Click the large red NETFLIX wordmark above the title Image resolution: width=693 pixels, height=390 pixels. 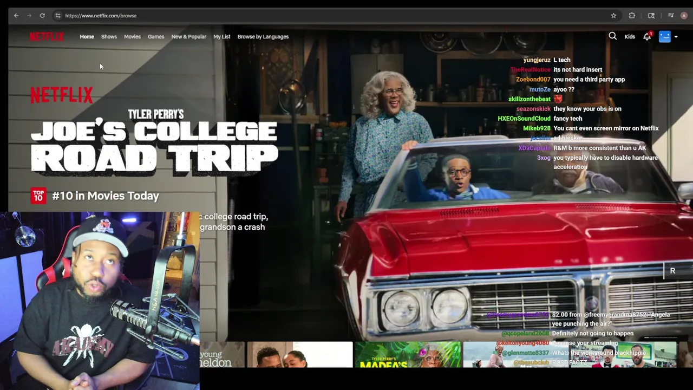click(x=61, y=95)
